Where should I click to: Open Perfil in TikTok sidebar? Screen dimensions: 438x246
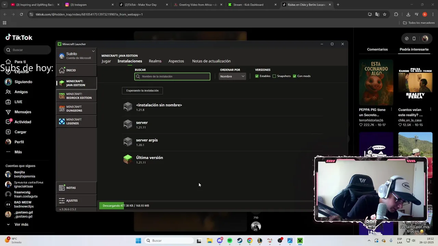click(15, 142)
